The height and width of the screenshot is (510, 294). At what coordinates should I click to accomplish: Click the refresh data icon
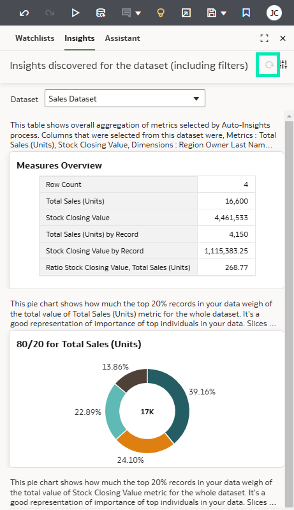click(101, 13)
